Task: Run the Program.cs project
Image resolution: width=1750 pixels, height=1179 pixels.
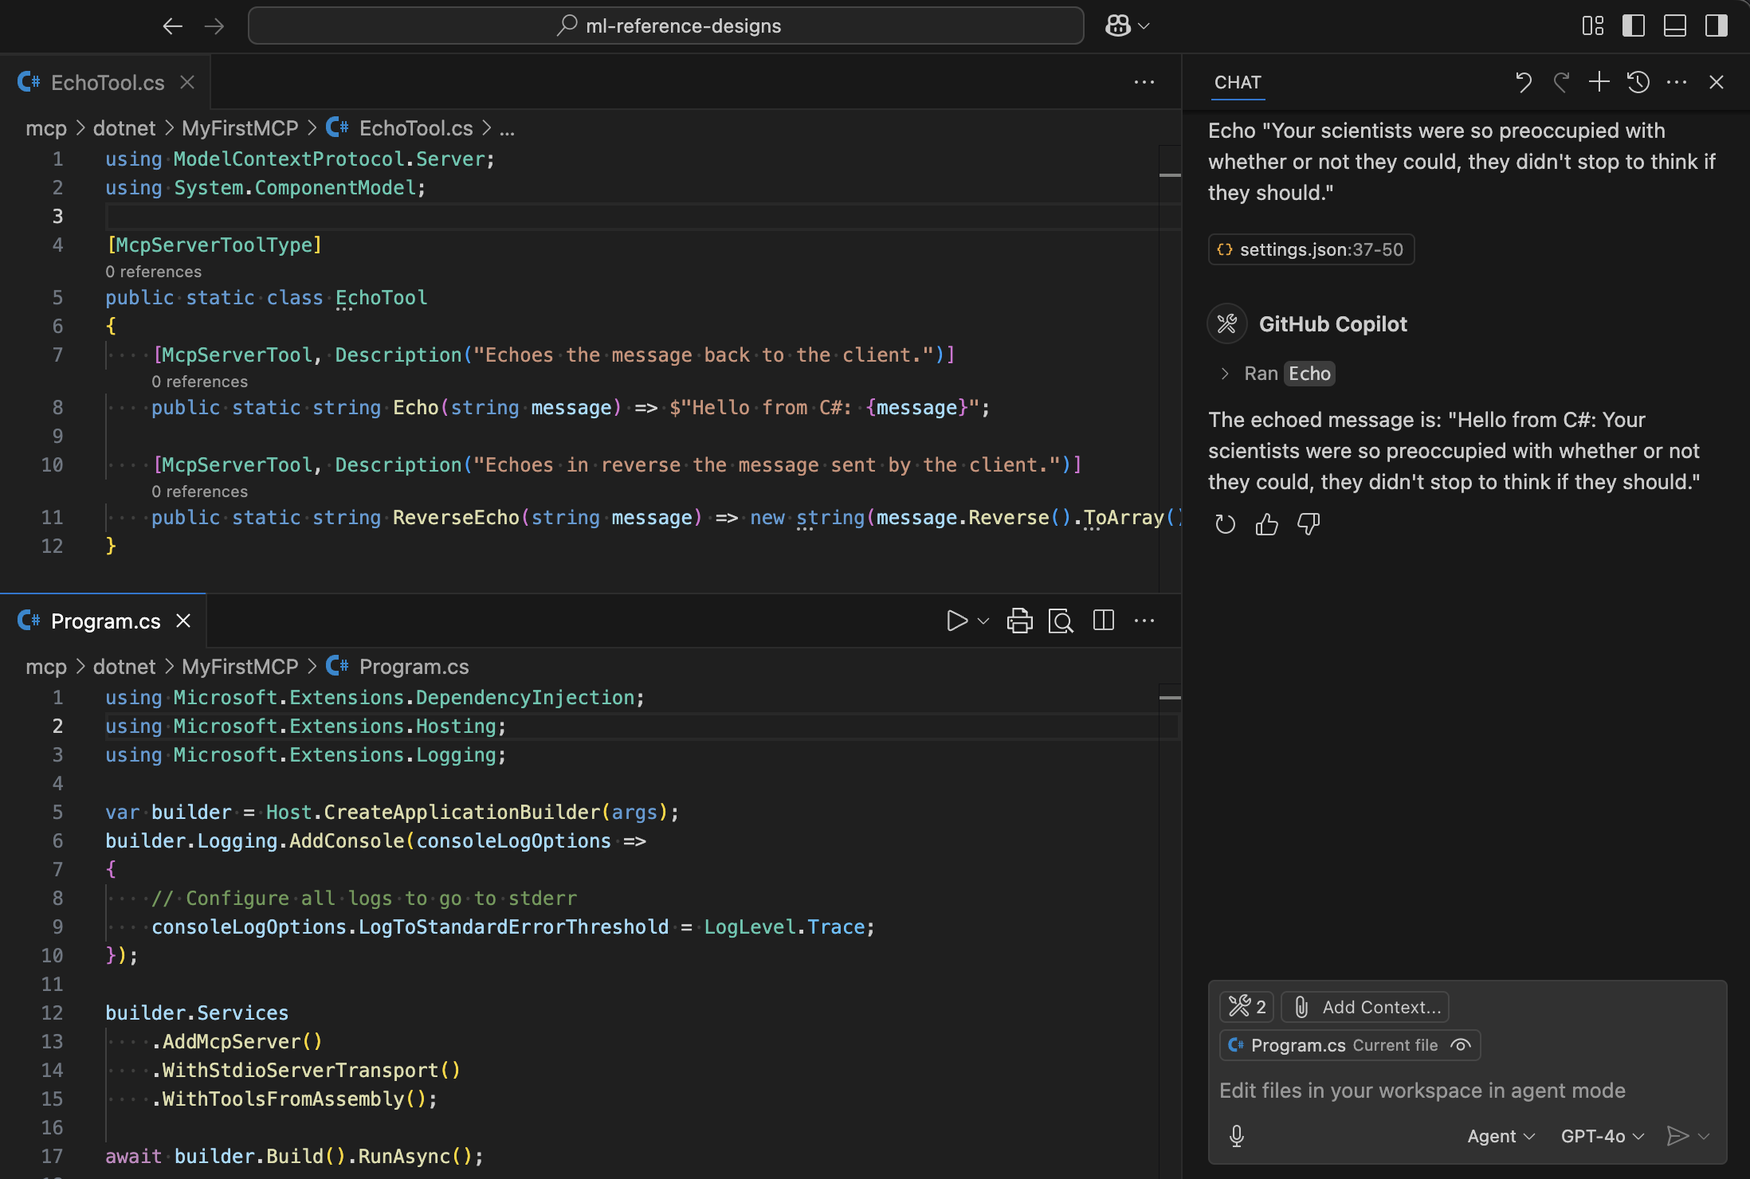Action: point(957,621)
